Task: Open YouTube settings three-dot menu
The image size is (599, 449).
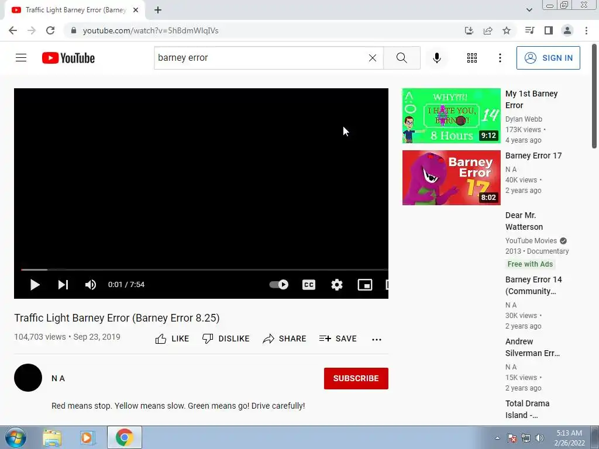Action: click(x=500, y=58)
